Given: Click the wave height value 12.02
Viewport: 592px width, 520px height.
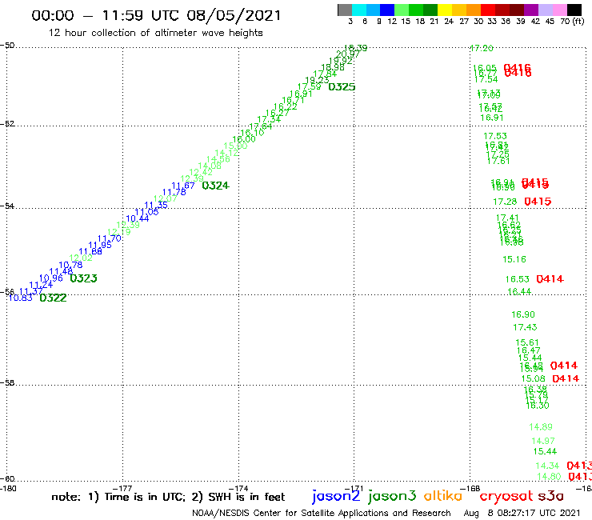Looking at the screenshot, I should click(x=81, y=258).
